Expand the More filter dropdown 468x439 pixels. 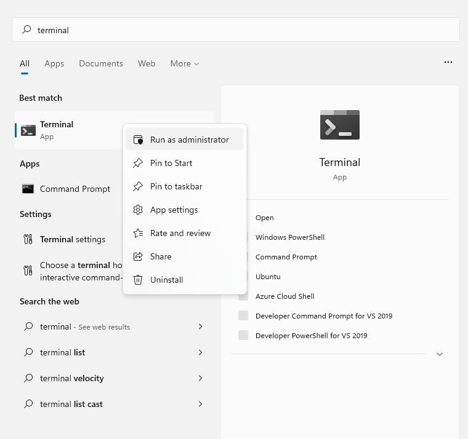click(184, 63)
